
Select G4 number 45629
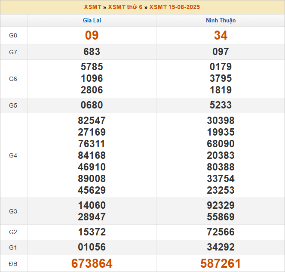coord(92,190)
